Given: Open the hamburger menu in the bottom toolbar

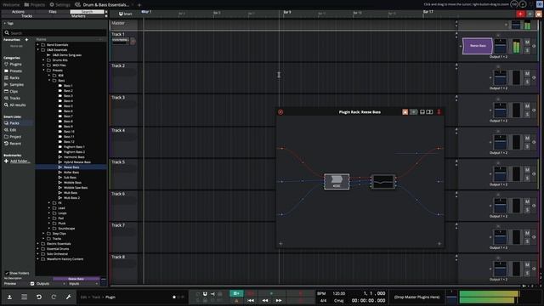Looking at the screenshot, I should pos(25,297).
